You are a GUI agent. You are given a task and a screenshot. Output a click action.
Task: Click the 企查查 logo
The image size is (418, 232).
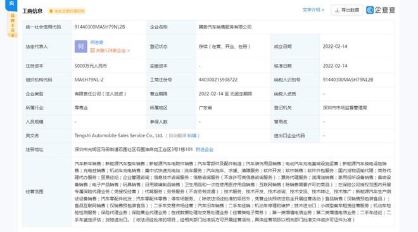click(x=381, y=10)
